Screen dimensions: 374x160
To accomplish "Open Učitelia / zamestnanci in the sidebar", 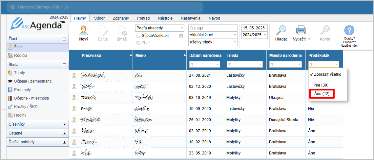I will point(33,81).
